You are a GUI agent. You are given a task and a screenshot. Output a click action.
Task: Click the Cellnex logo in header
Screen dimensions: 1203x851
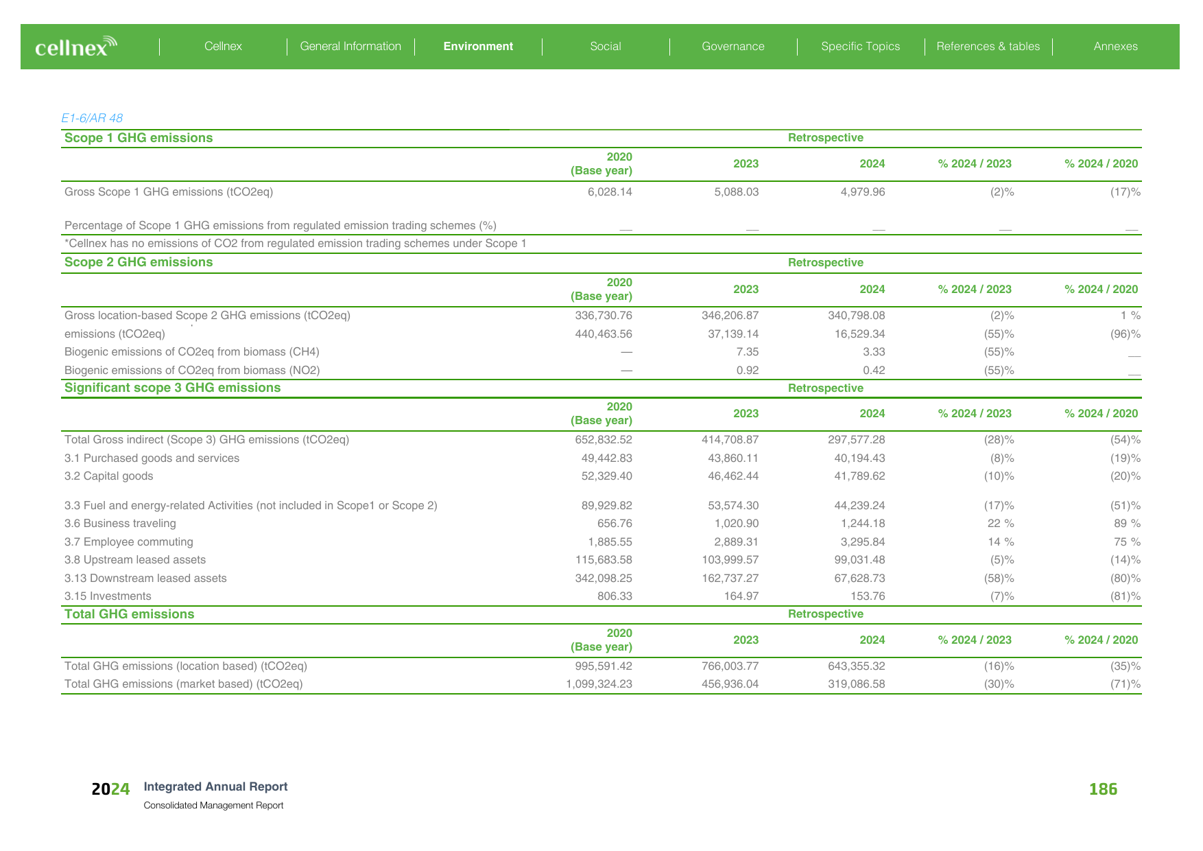(76, 46)
